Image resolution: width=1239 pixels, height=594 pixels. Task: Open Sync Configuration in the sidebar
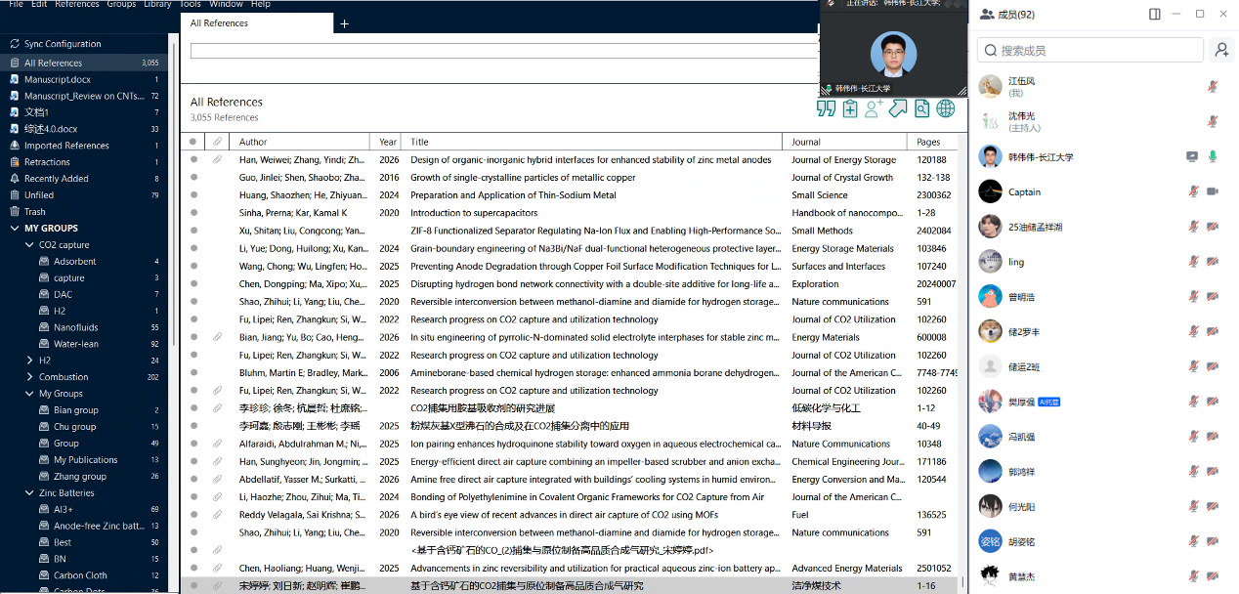63,44
